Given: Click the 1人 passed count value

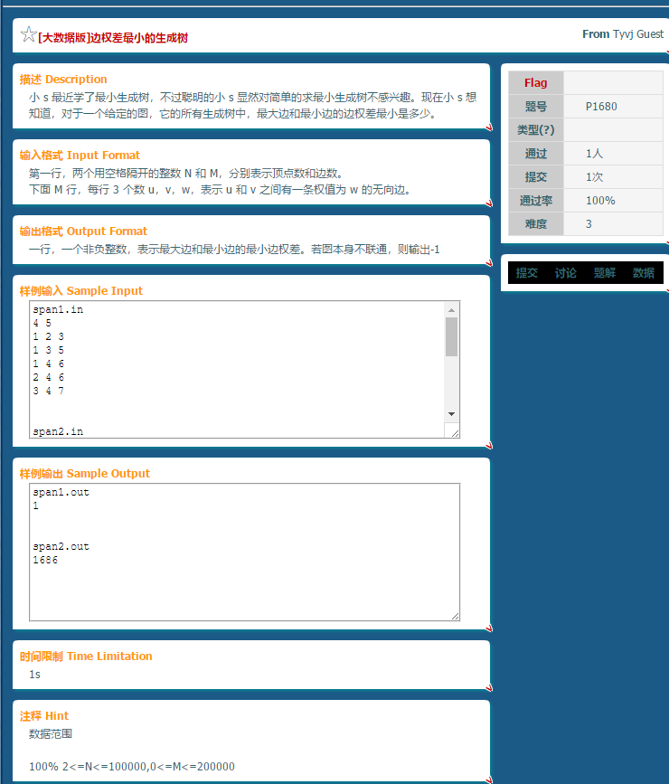Looking at the screenshot, I should (595, 154).
